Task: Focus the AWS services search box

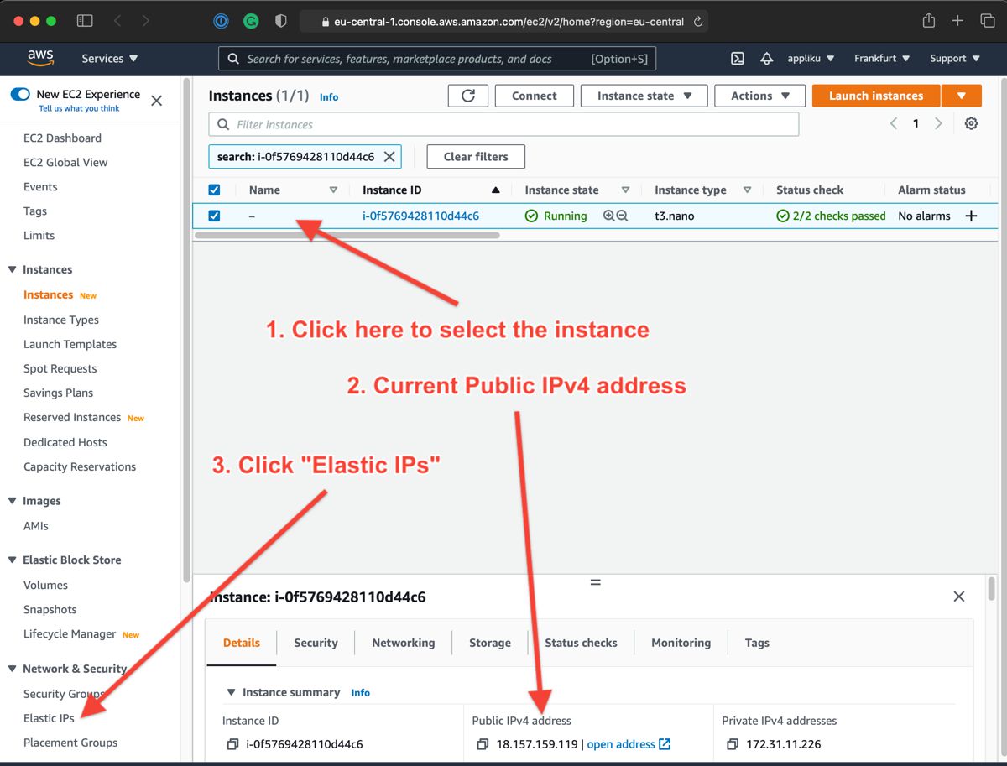Action: click(x=437, y=59)
